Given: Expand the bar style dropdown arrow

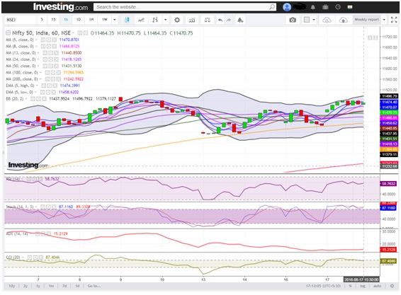Looking at the screenshot, I should (166, 20).
